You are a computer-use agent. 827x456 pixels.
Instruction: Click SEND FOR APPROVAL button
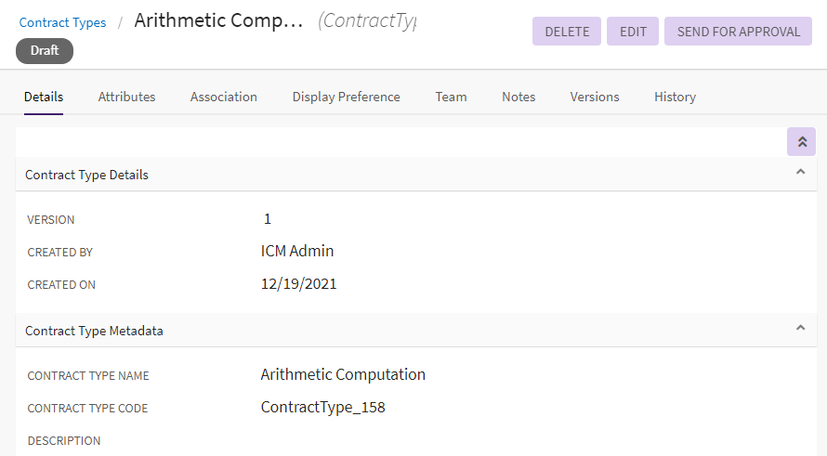(x=738, y=32)
